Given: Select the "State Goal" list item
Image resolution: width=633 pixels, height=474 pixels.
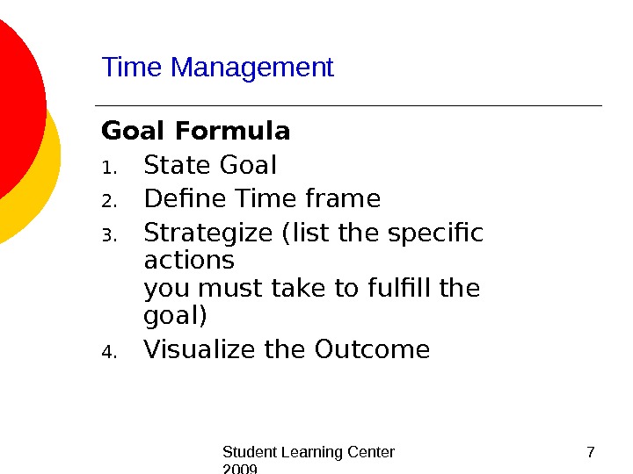Looking at the screenshot, I should 210,165.
